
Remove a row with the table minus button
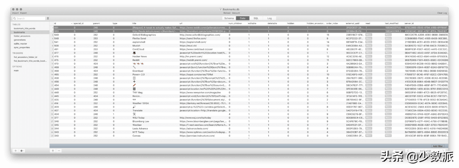(x=59, y=150)
